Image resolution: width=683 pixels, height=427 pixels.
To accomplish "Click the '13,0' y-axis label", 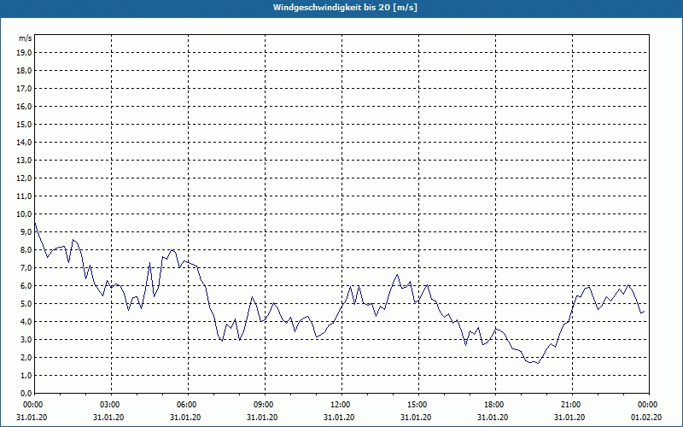I will point(25,161).
